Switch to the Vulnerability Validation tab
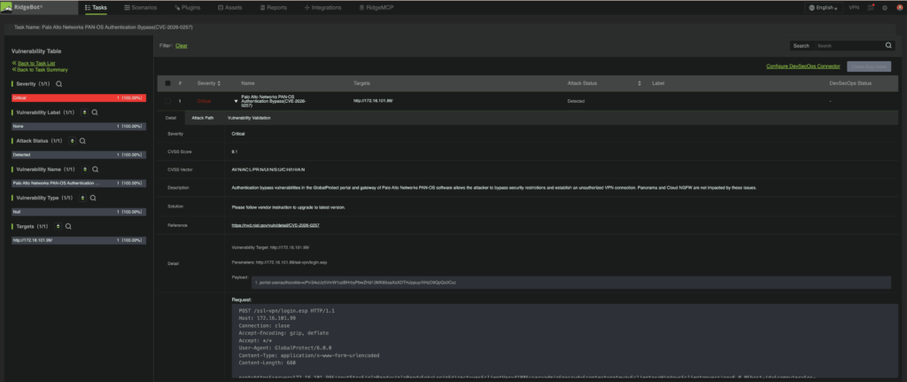Image resolution: width=907 pixels, height=382 pixels. (x=249, y=118)
